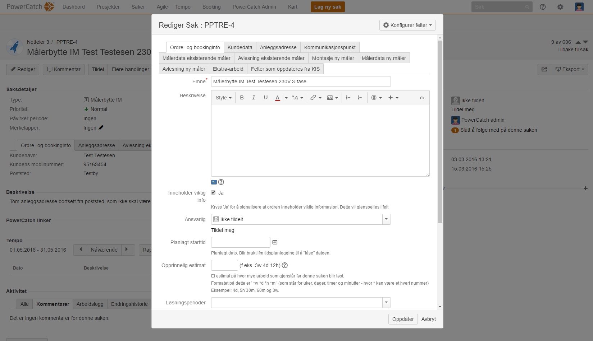Click the underline formatting icon
593x341 pixels.
tap(266, 98)
